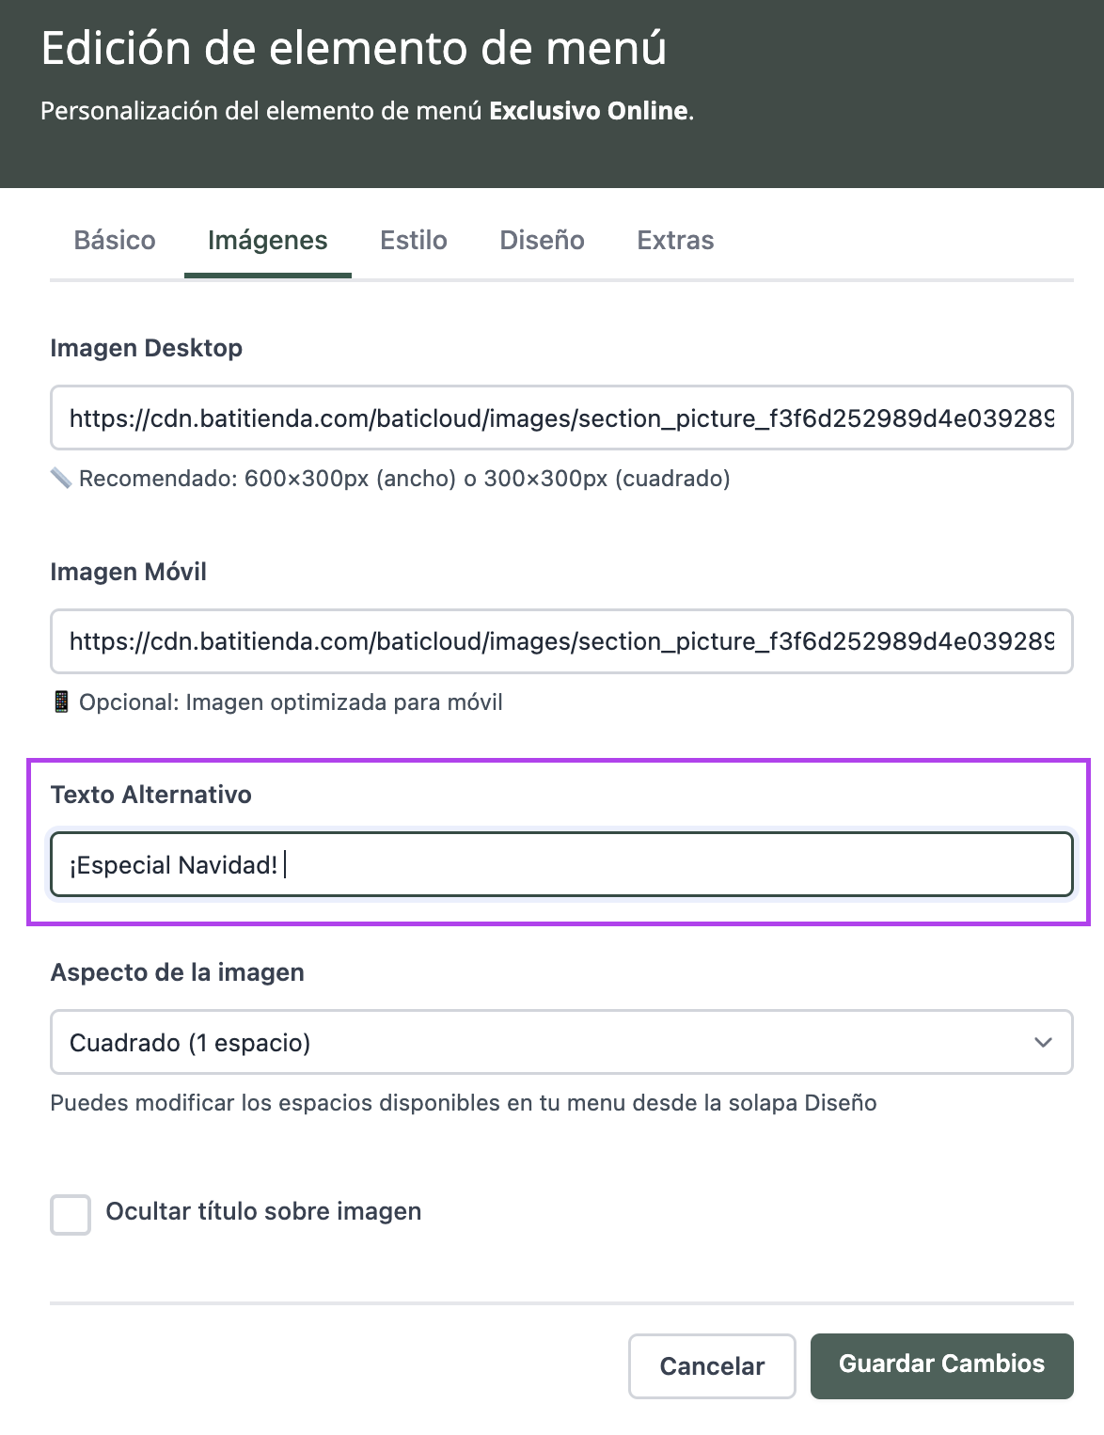The height and width of the screenshot is (1435, 1104).
Task: Click the phone icon beside Opcional hint
Action: click(61, 702)
